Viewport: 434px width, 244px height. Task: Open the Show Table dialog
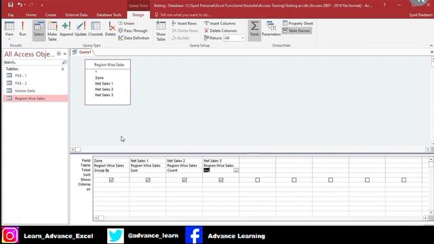(161, 31)
